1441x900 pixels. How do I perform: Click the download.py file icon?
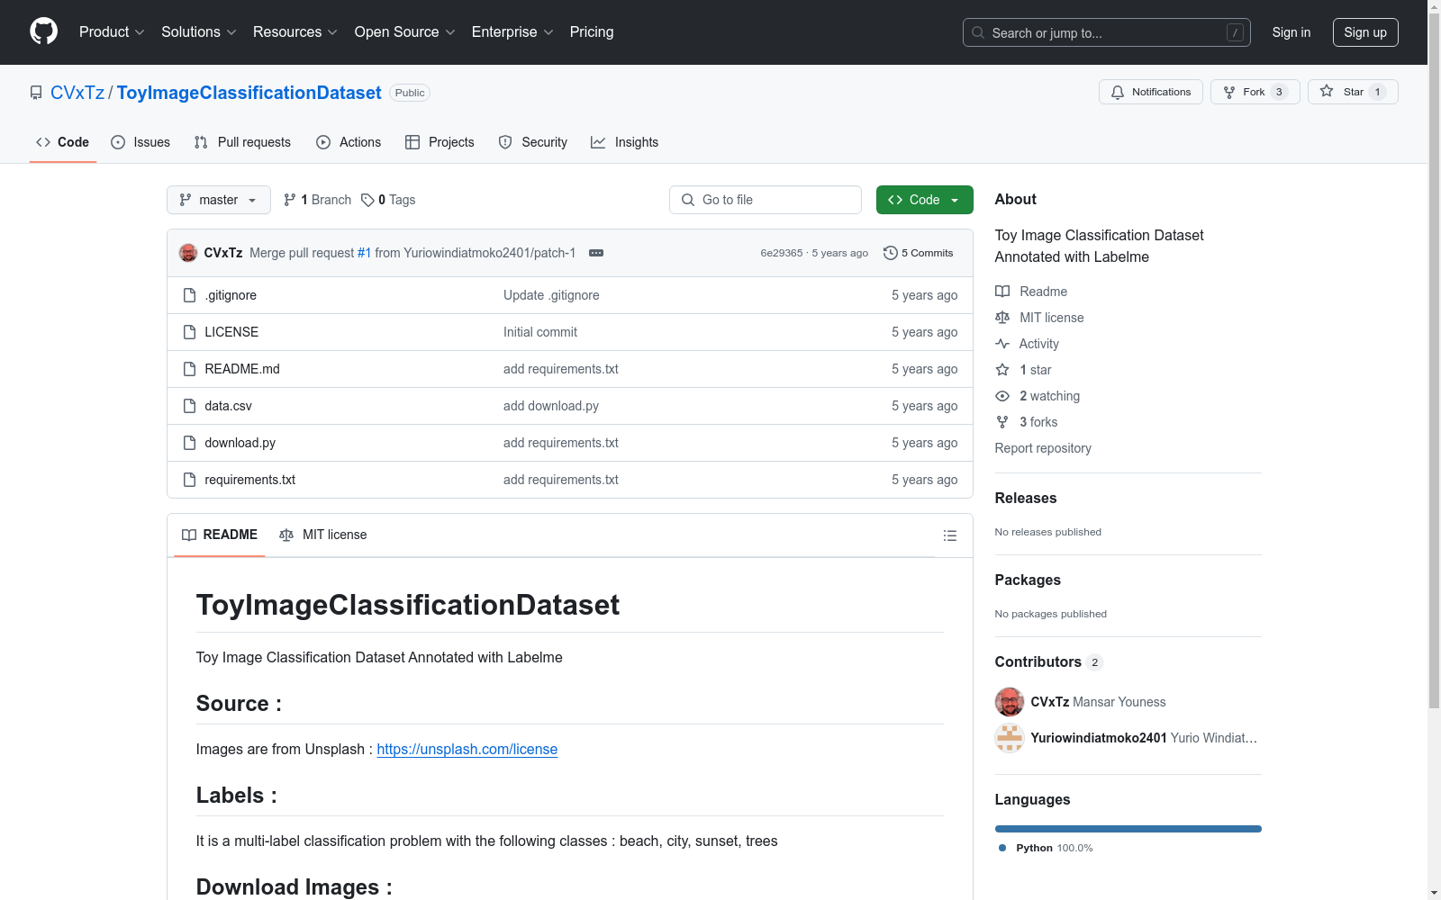(x=189, y=443)
